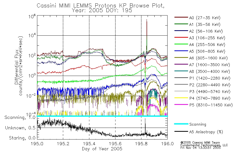Click the 'Differential Flux' y-axis title
The height and width of the screenshot is (155, 246).
point(17,67)
